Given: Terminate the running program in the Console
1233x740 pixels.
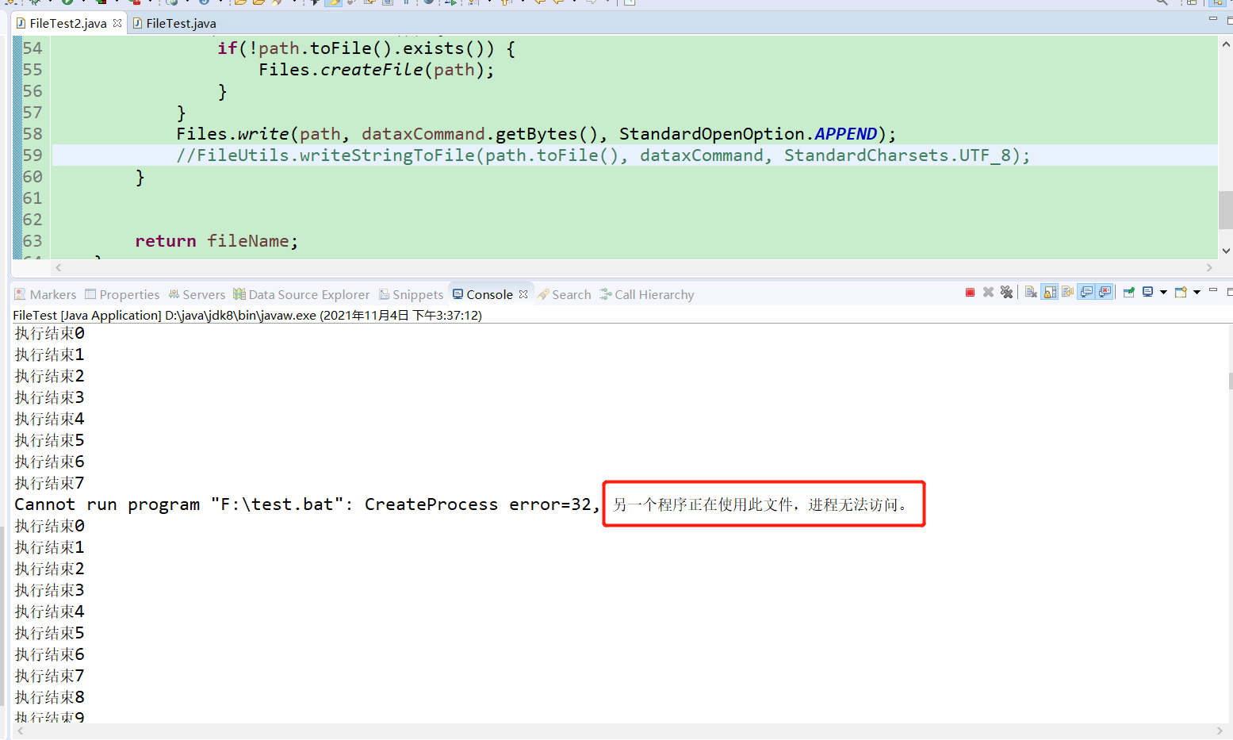Looking at the screenshot, I should (970, 293).
